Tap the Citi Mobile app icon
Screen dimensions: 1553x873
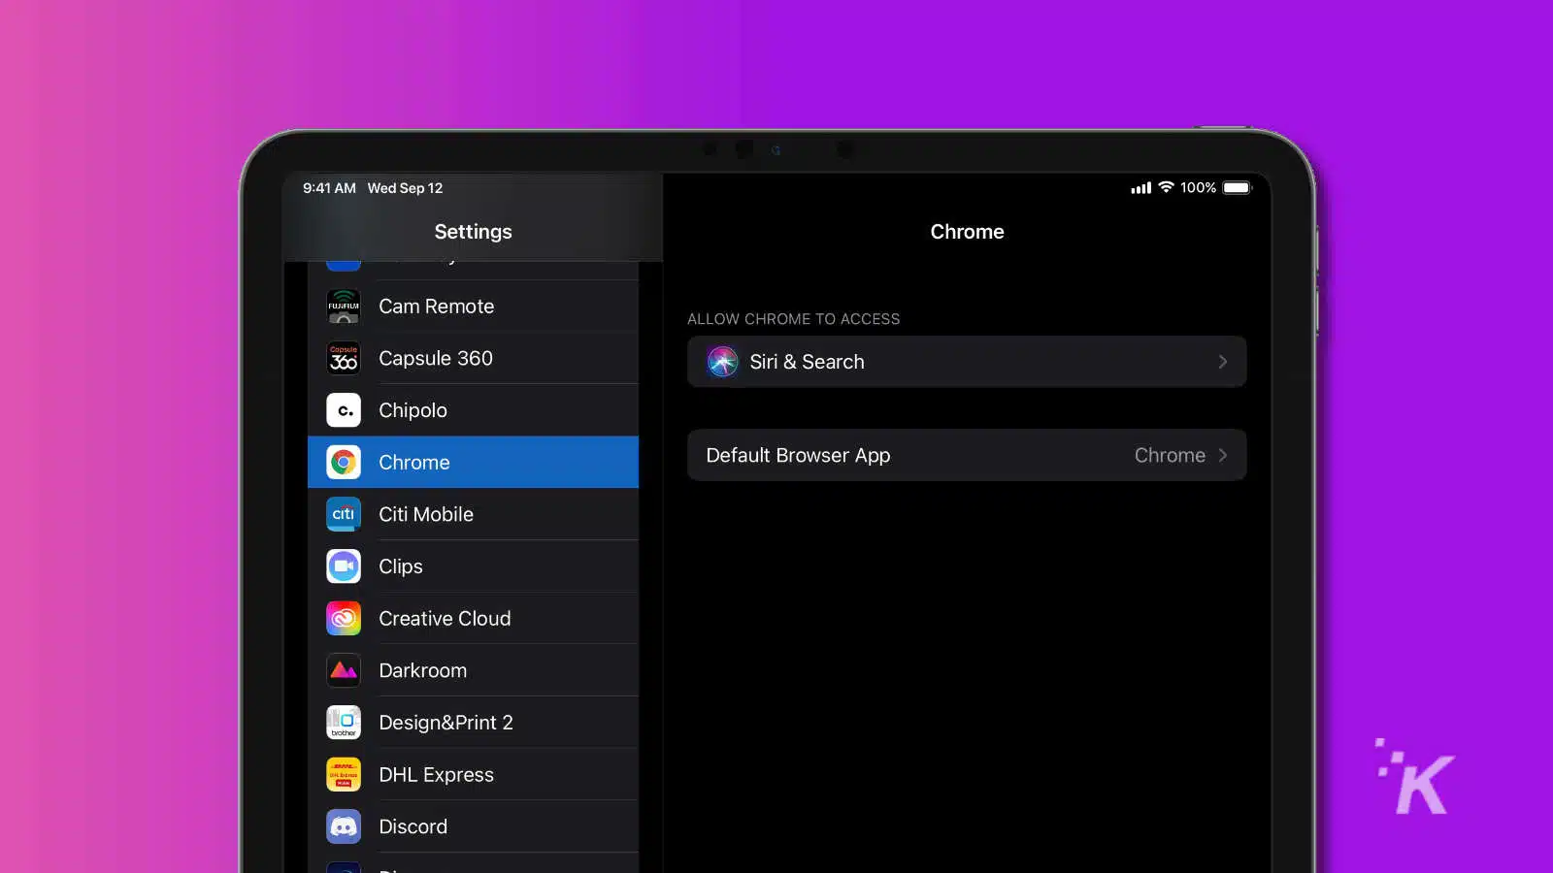tap(343, 514)
